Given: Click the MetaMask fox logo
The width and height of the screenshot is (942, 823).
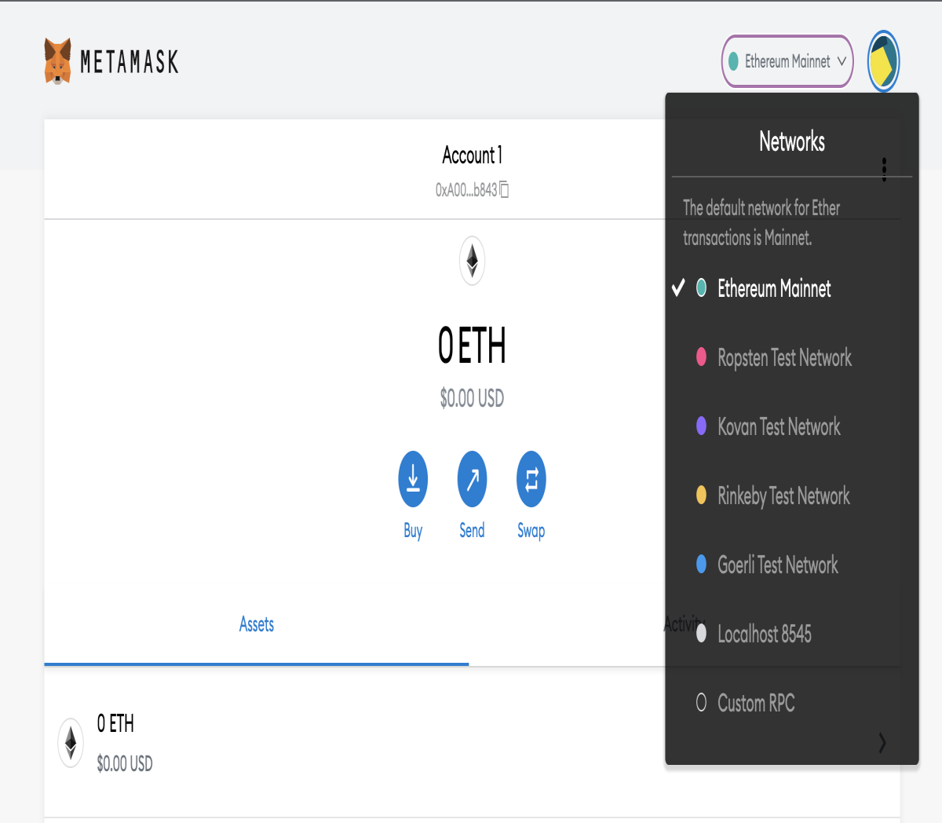Looking at the screenshot, I should tap(58, 61).
